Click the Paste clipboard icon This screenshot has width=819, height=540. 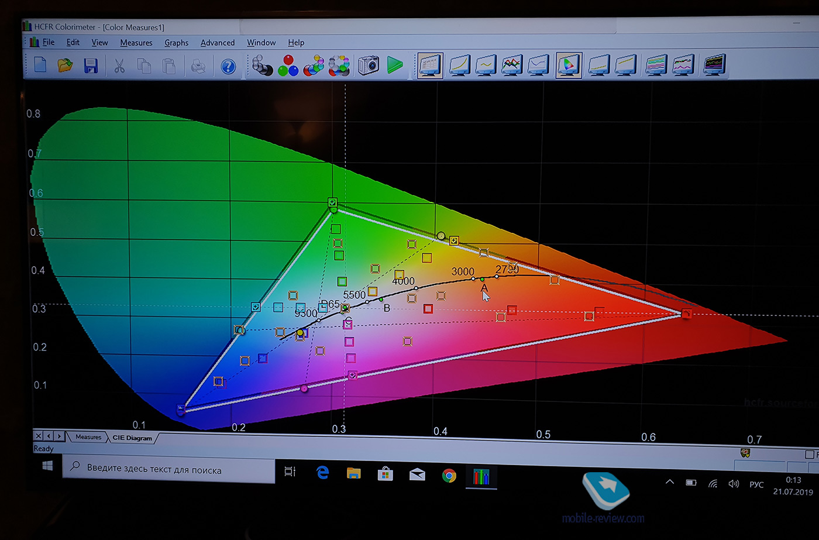pos(169,65)
